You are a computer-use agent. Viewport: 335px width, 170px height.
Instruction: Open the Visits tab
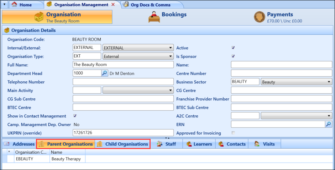pyautogui.click(x=265, y=144)
